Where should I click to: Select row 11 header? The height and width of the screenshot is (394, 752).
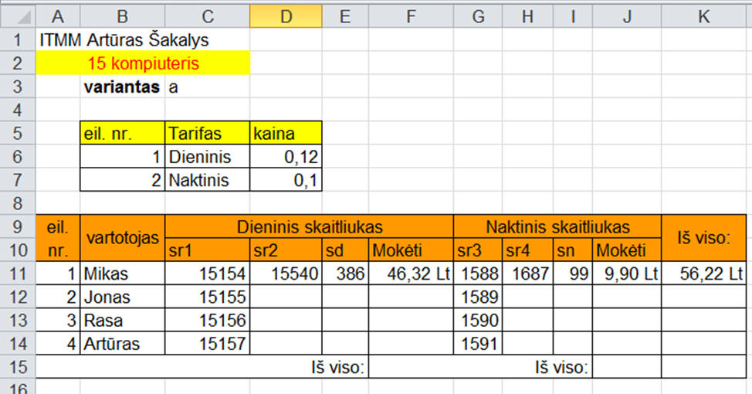[x=18, y=273]
